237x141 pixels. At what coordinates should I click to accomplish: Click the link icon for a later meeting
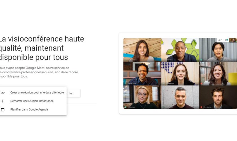pyautogui.click(x=3, y=92)
